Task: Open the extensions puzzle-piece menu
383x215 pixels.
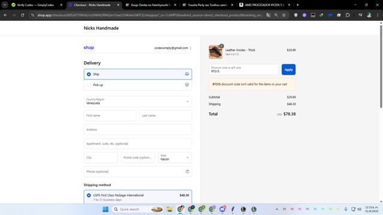Action: [x=348, y=15]
